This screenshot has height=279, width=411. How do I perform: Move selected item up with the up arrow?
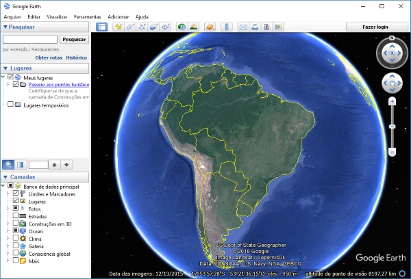click(54, 165)
